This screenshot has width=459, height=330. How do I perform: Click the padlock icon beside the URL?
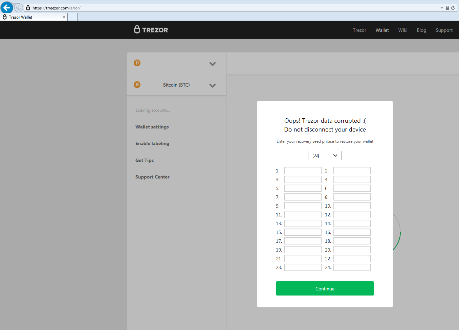tap(28, 8)
